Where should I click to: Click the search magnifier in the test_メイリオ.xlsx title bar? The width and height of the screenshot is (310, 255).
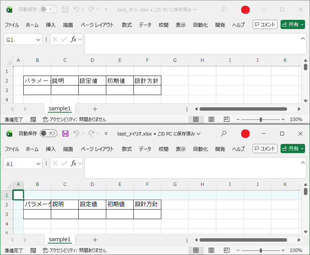(x=224, y=134)
